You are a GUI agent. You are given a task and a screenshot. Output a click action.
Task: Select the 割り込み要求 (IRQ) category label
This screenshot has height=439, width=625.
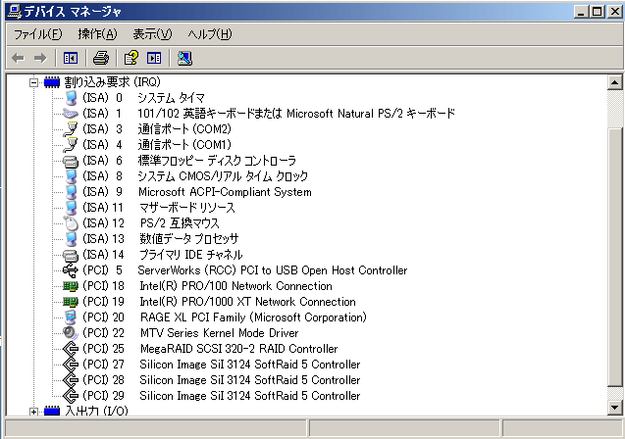pyautogui.click(x=113, y=82)
